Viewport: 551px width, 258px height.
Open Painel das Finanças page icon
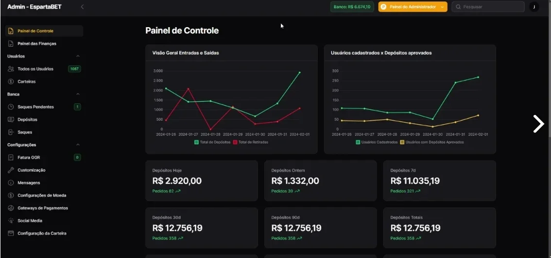tap(11, 44)
